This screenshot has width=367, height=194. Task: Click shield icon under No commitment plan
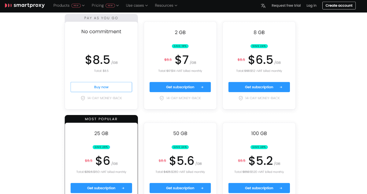pos(83,98)
